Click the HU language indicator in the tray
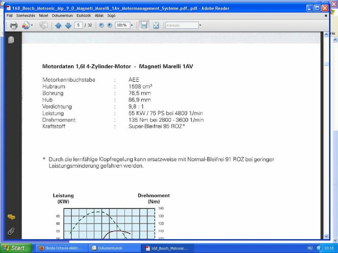This screenshot has height=253, width=338. (310, 248)
